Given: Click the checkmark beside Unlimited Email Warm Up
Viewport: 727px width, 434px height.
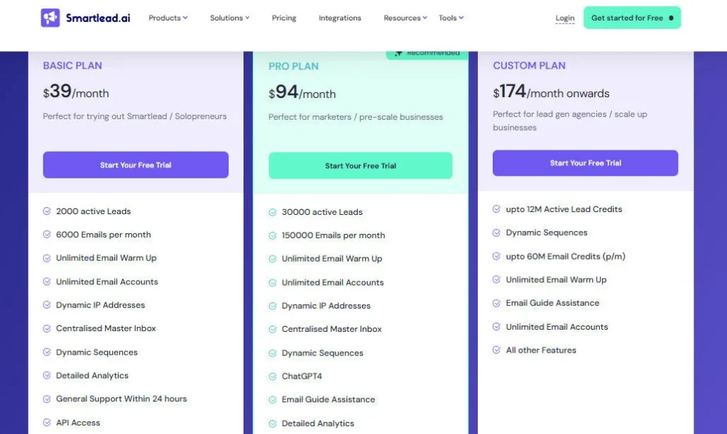Looking at the screenshot, I should pyautogui.click(x=48, y=257).
